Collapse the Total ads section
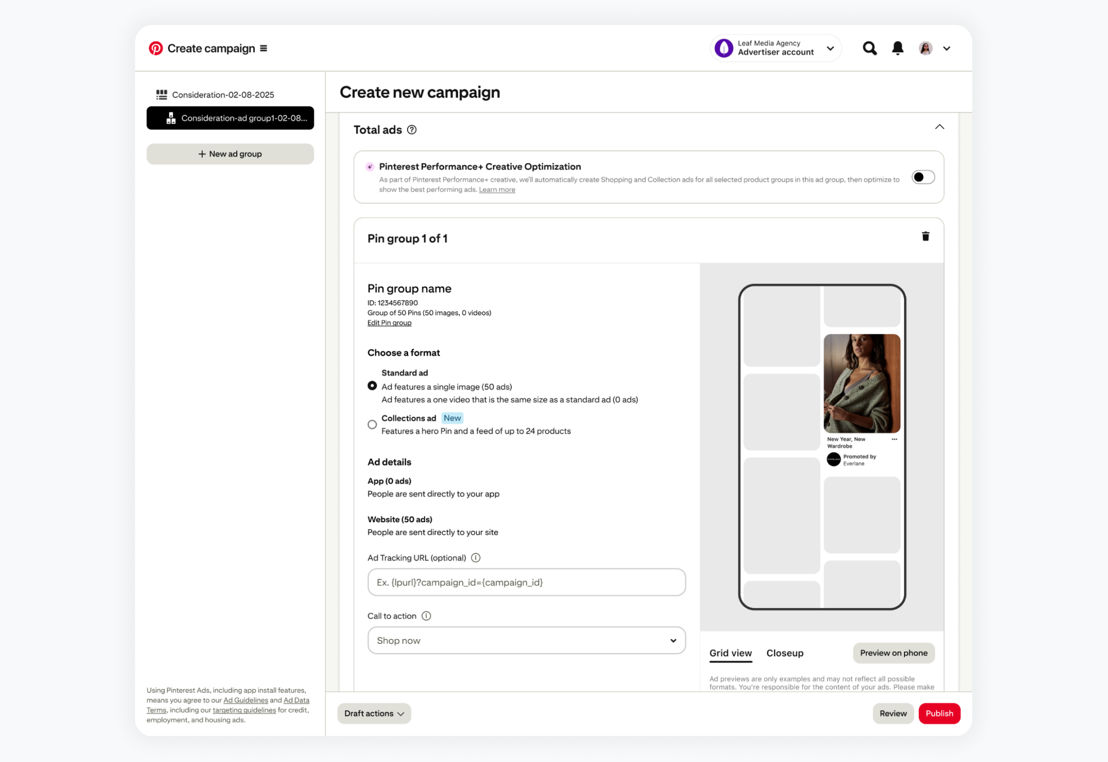 (x=939, y=127)
